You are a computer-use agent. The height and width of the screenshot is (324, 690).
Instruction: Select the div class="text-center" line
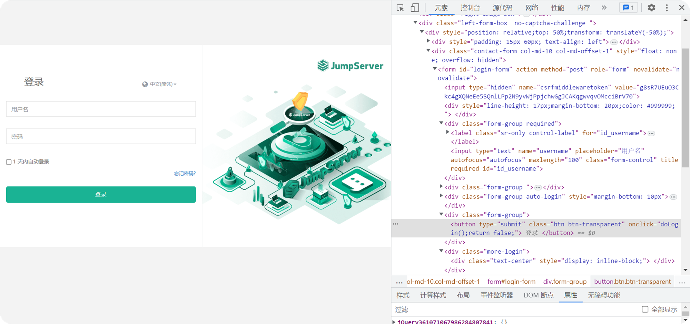pos(562,261)
